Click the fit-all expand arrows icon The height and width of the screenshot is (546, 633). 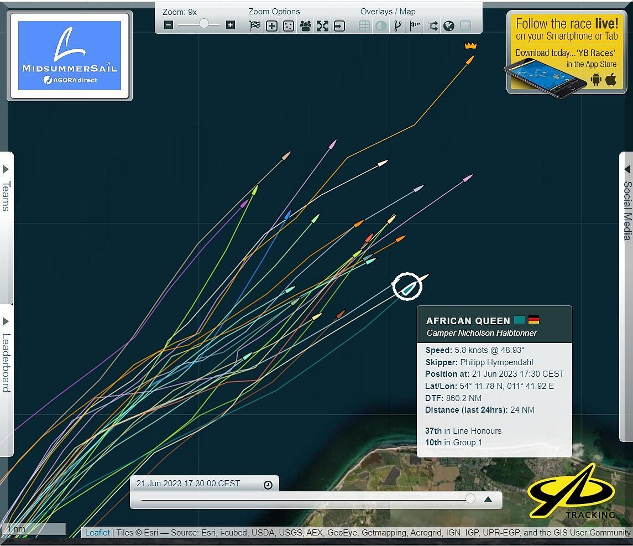pos(322,25)
